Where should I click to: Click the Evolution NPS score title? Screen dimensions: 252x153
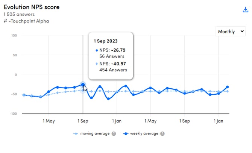[32, 7]
